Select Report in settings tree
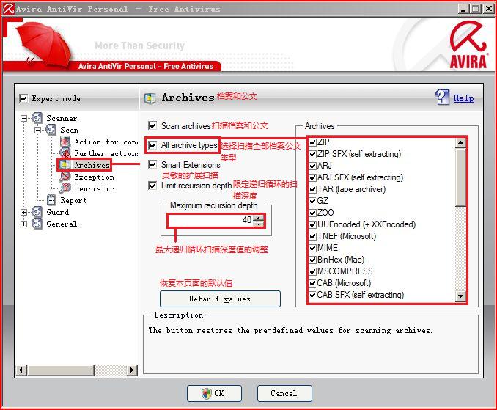Viewport: 497px width, 410px height. 73,200
